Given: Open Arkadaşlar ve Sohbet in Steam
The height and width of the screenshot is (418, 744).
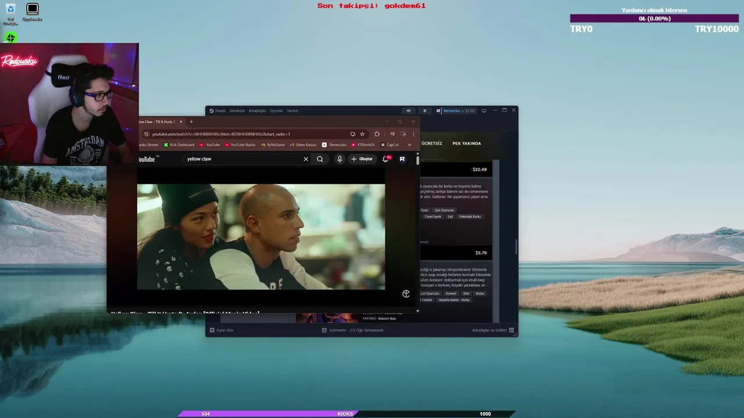Looking at the screenshot, I should [x=493, y=330].
